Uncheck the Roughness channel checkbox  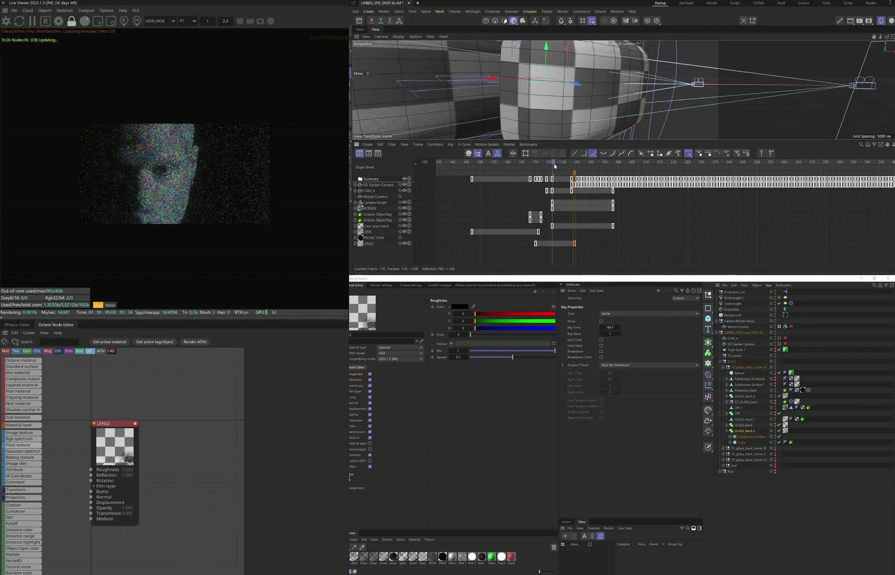pyautogui.click(x=370, y=374)
